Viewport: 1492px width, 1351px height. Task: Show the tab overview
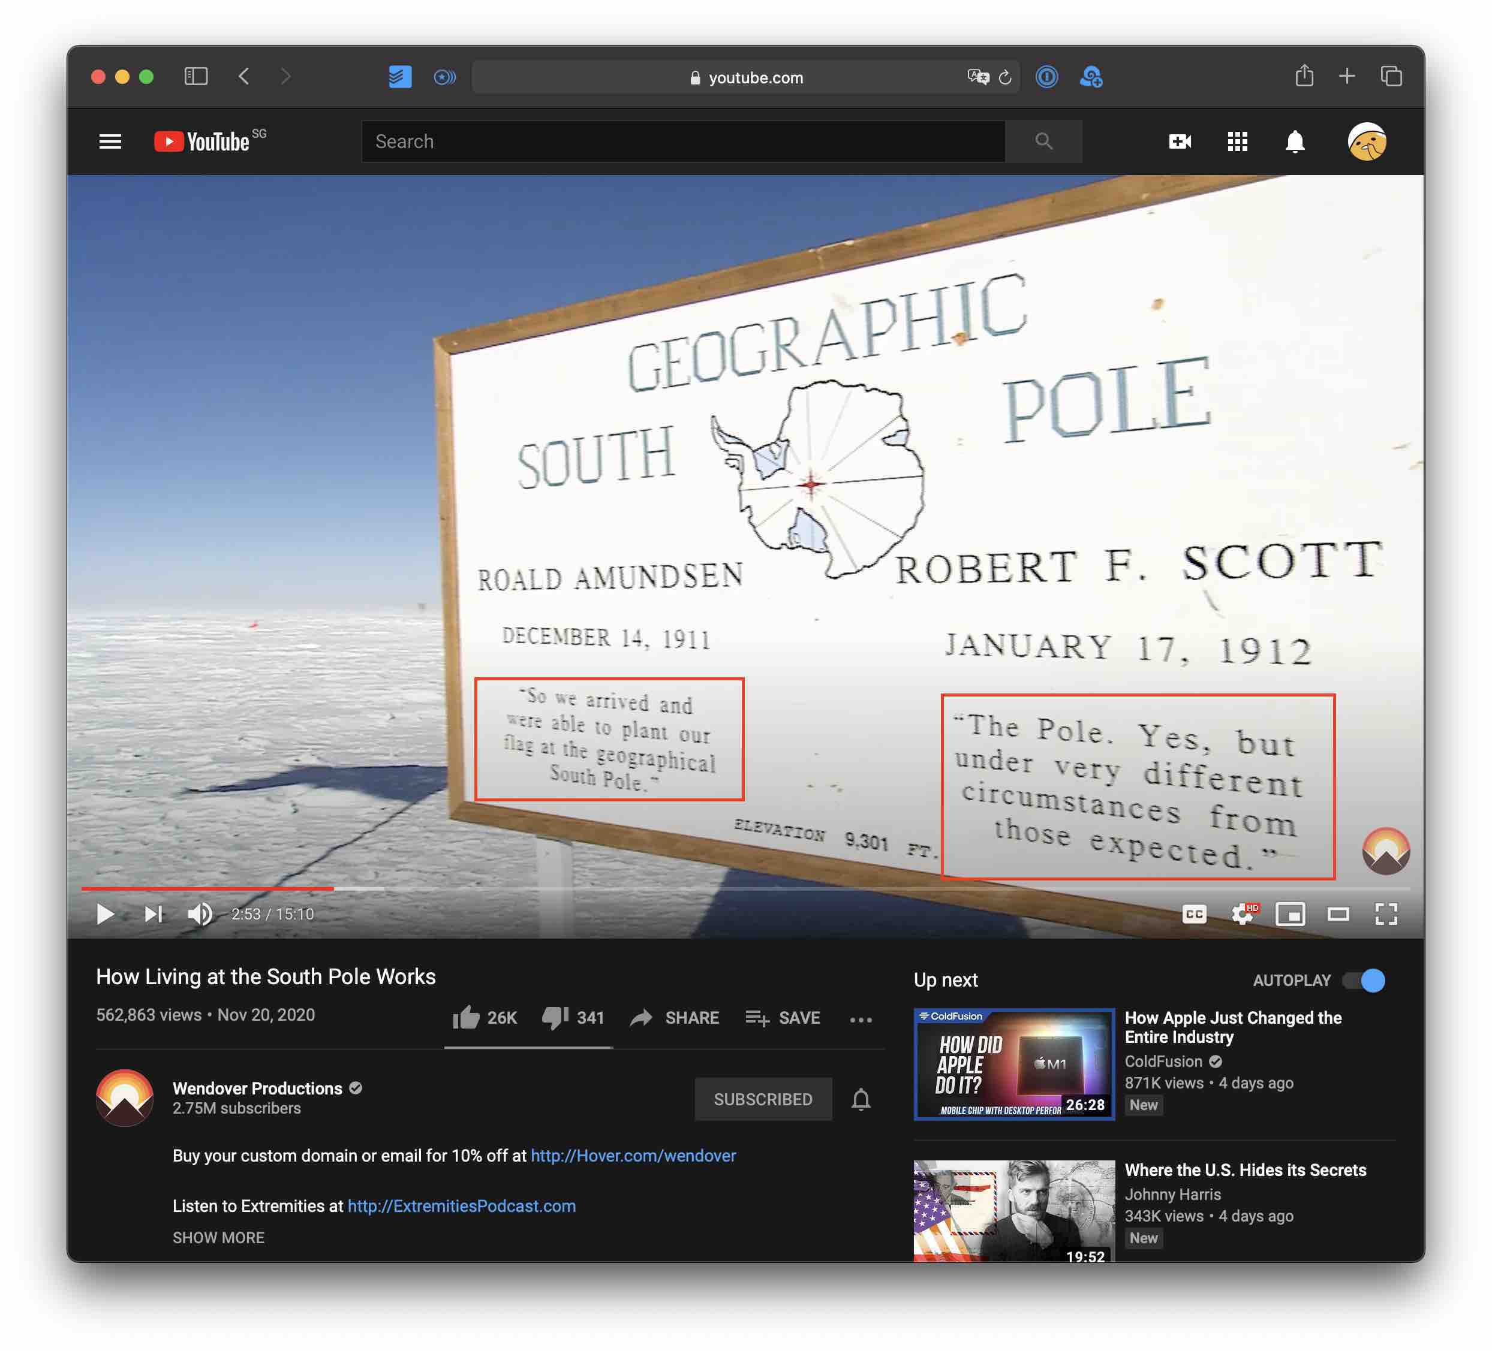pos(1391,76)
